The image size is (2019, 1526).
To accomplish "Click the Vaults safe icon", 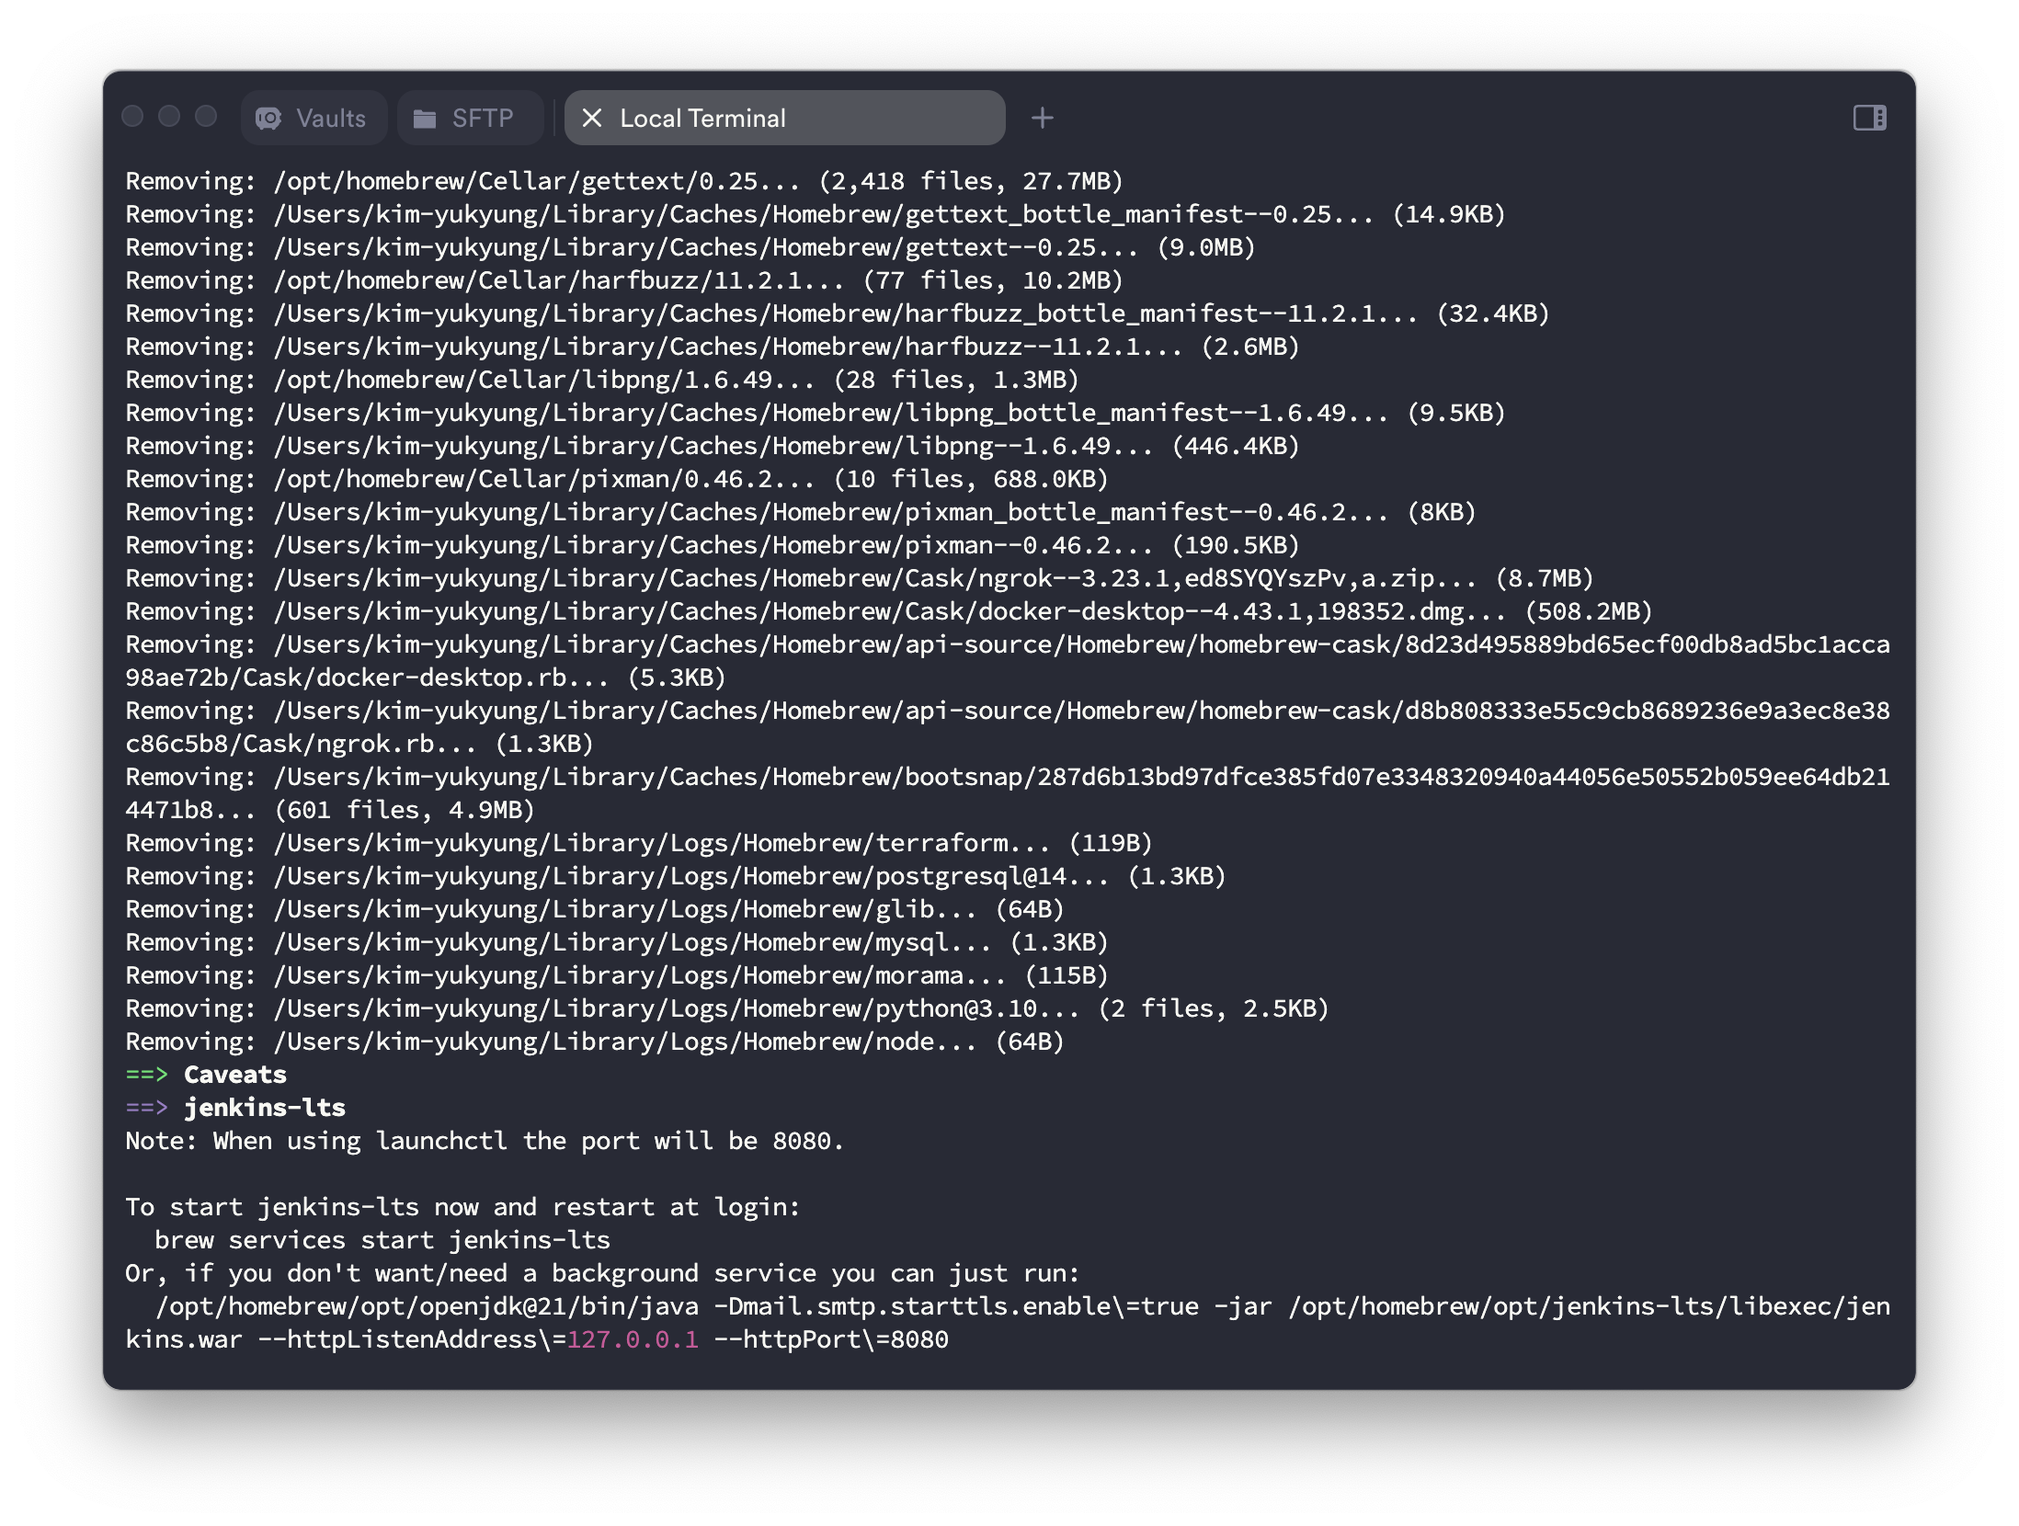I will pyautogui.click(x=268, y=119).
